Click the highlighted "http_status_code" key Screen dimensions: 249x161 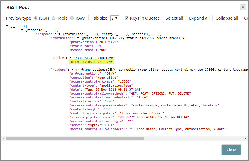[86, 62]
